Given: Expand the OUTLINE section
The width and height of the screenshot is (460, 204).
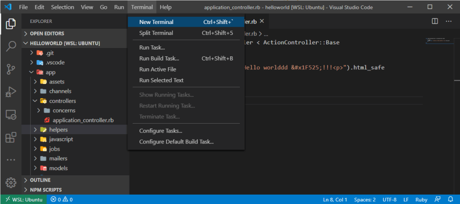Looking at the screenshot, I should (75, 180).
